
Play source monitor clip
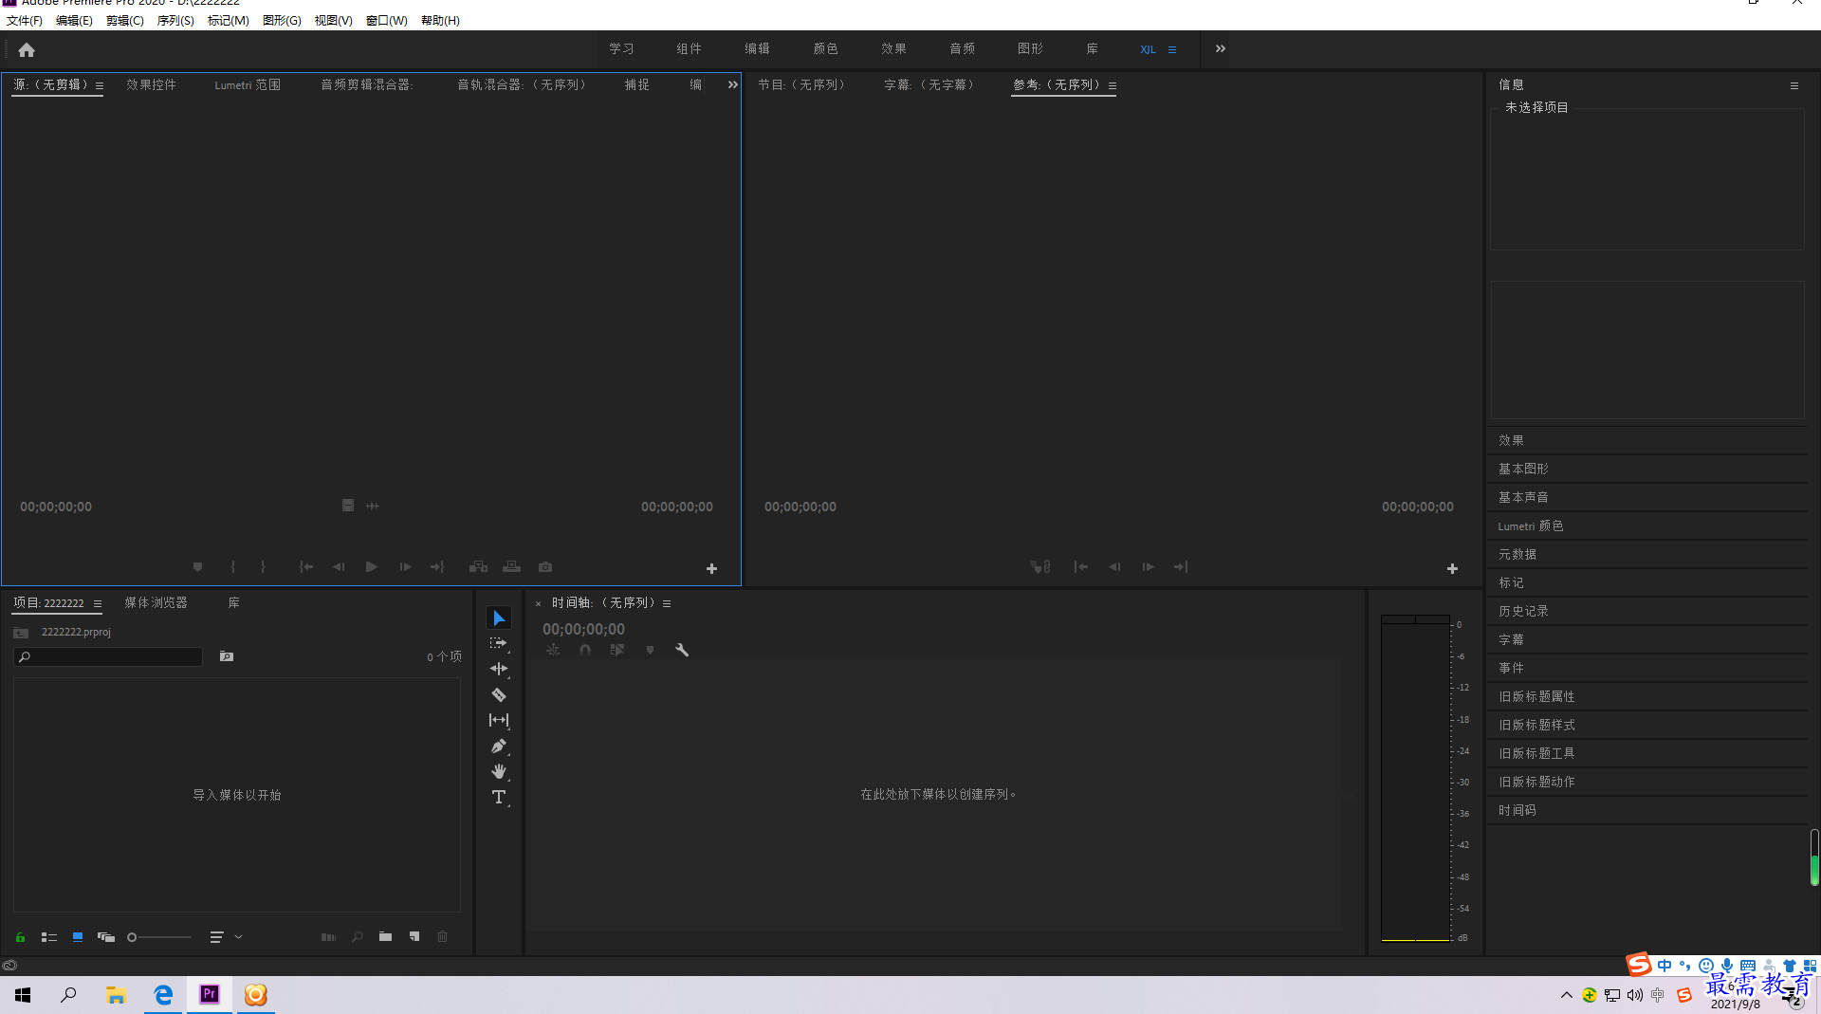point(372,567)
